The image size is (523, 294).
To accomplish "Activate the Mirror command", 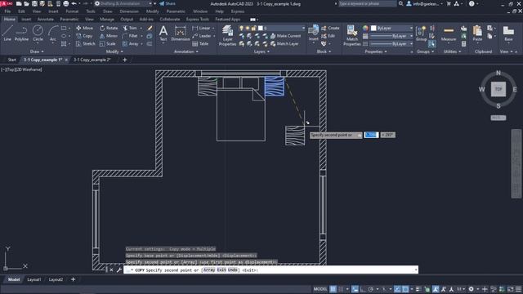I will 109,36.
